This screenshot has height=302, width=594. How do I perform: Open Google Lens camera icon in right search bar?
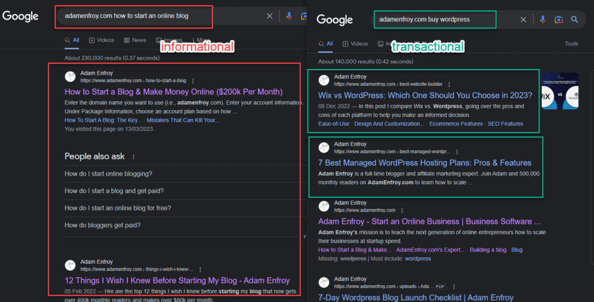(x=559, y=20)
